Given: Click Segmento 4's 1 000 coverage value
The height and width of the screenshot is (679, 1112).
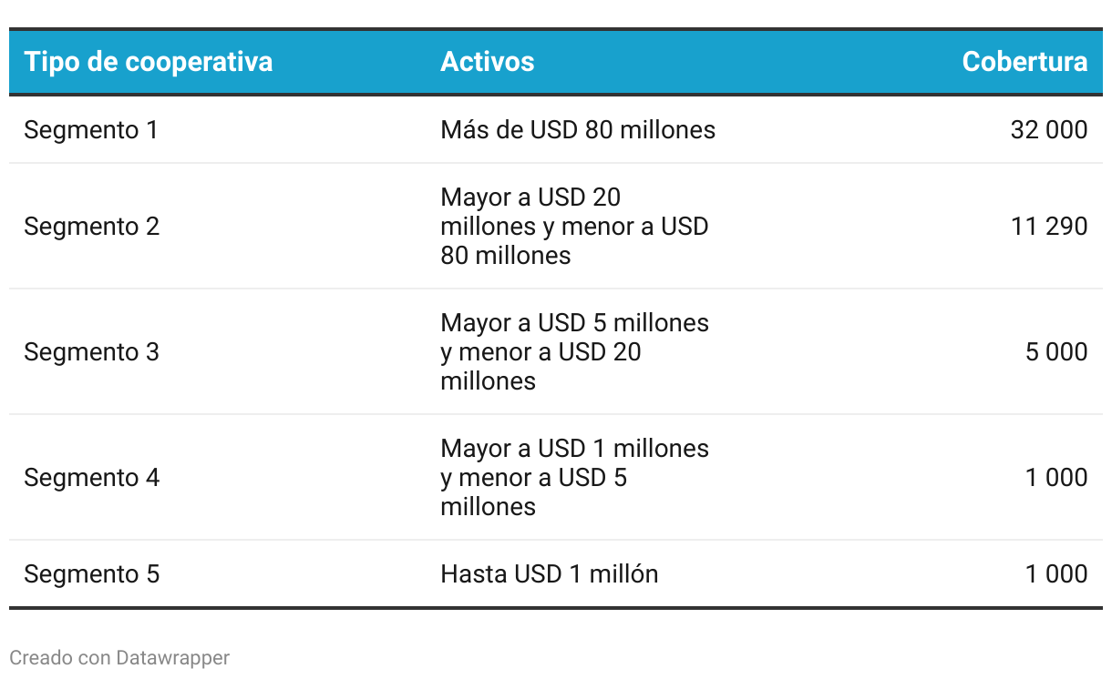Looking at the screenshot, I should pos(1056,478).
